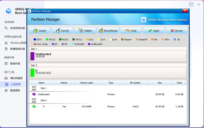Select the D partition row in table

pos(44,107)
